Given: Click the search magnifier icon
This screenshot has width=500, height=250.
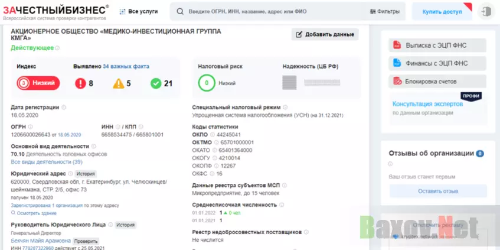Looking at the screenshot, I should [x=180, y=11].
